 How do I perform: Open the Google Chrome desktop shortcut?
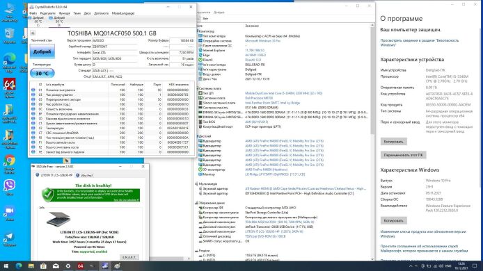[10, 164]
